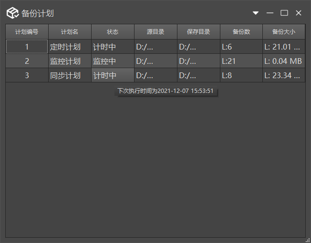Click the 源目录 column header
The image size is (311, 243).
point(155,32)
